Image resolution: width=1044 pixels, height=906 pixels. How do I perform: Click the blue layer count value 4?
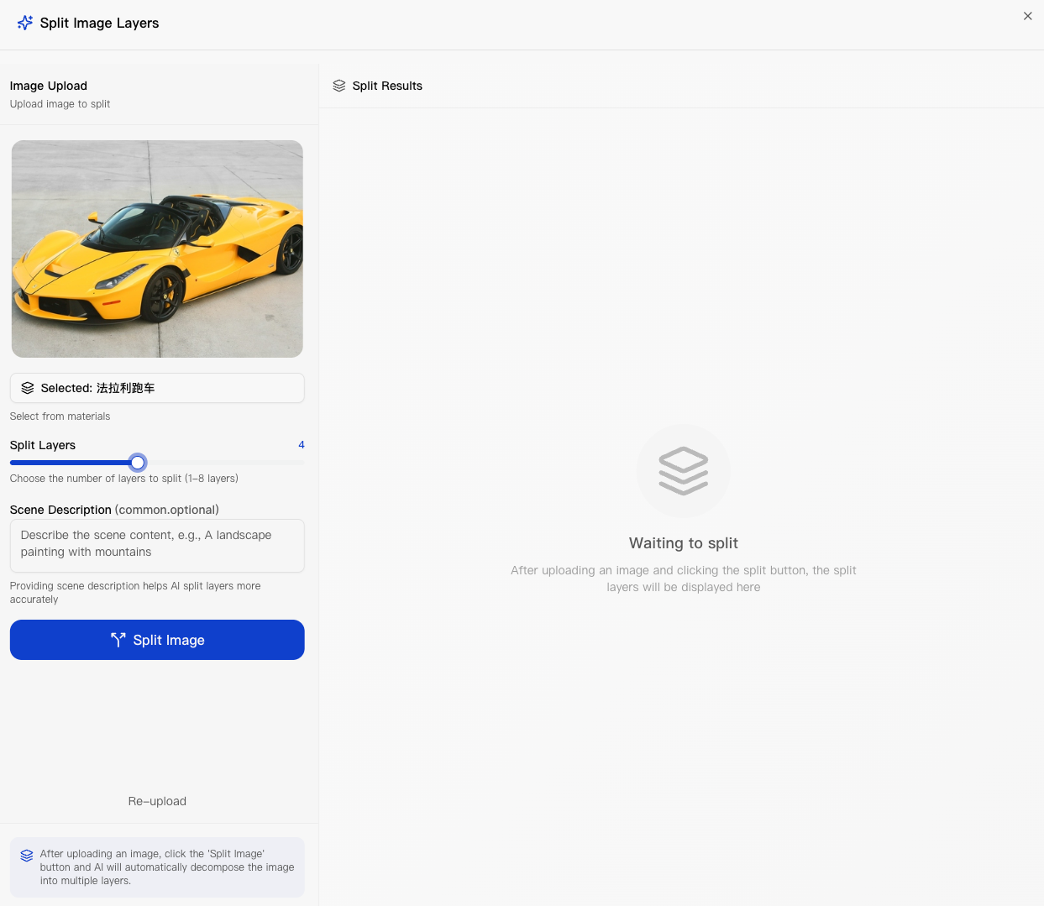tap(301, 445)
